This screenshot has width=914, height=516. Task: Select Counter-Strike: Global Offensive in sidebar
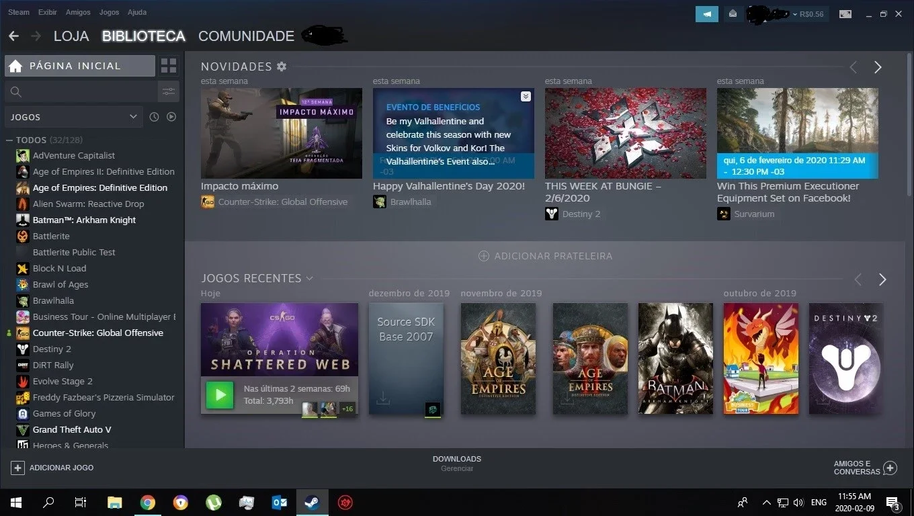98,333
